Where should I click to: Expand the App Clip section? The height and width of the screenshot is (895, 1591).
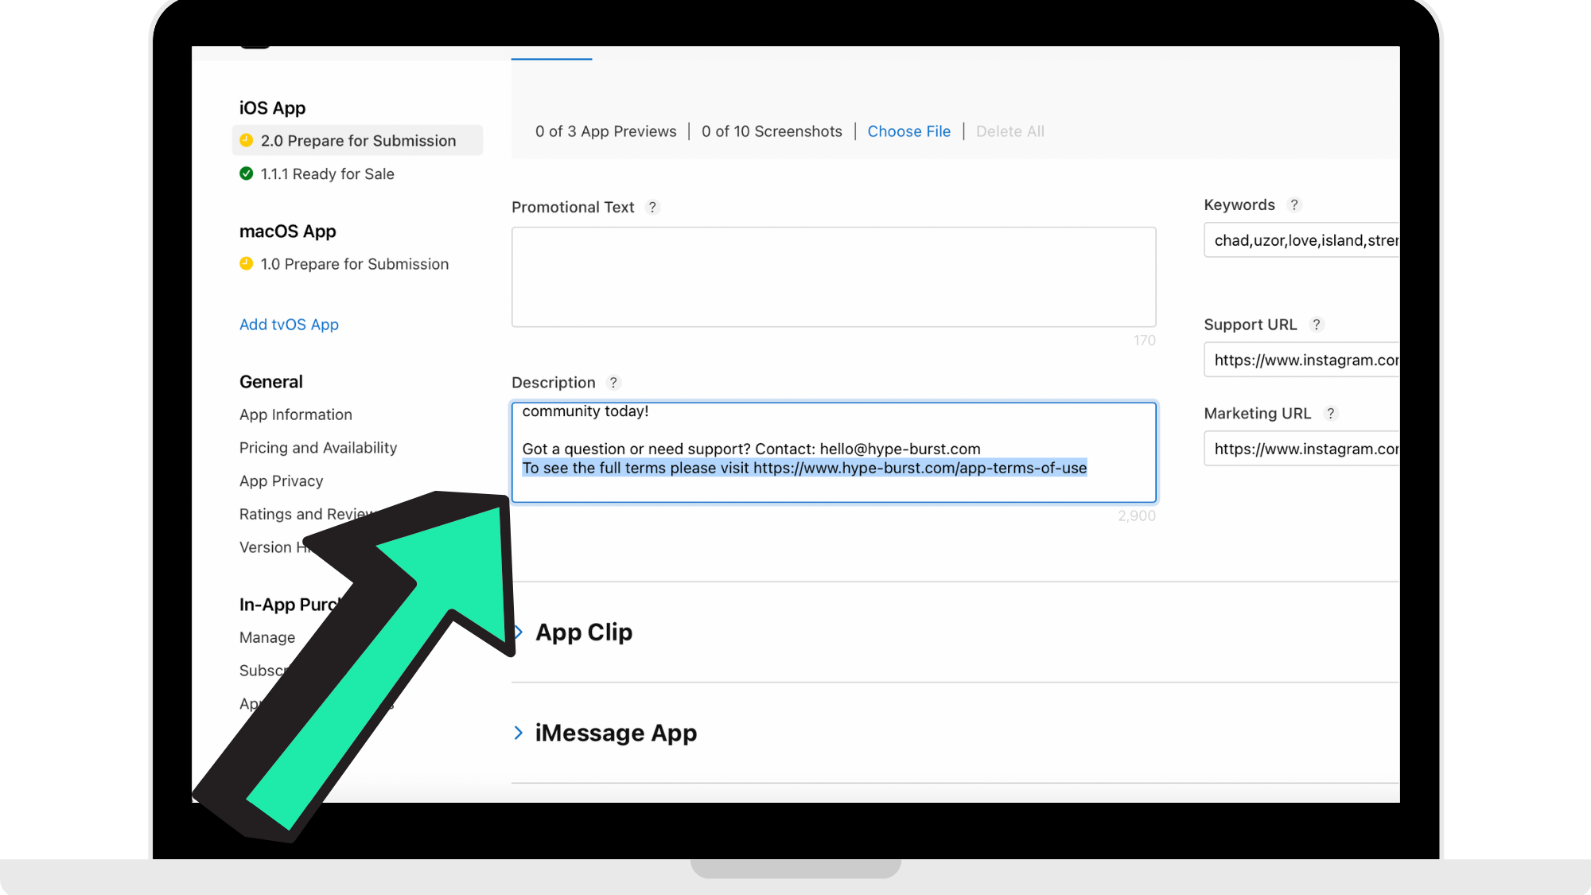(x=584, y=632)
